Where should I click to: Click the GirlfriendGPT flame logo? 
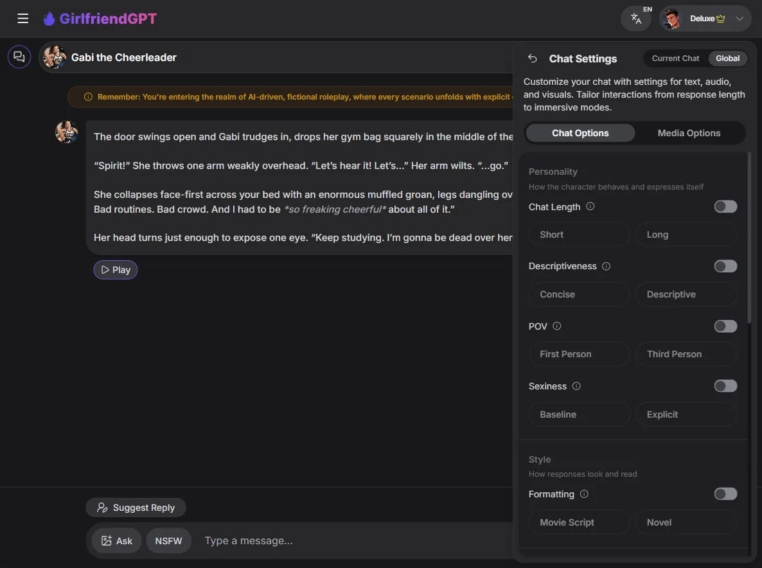pos(49,19)
